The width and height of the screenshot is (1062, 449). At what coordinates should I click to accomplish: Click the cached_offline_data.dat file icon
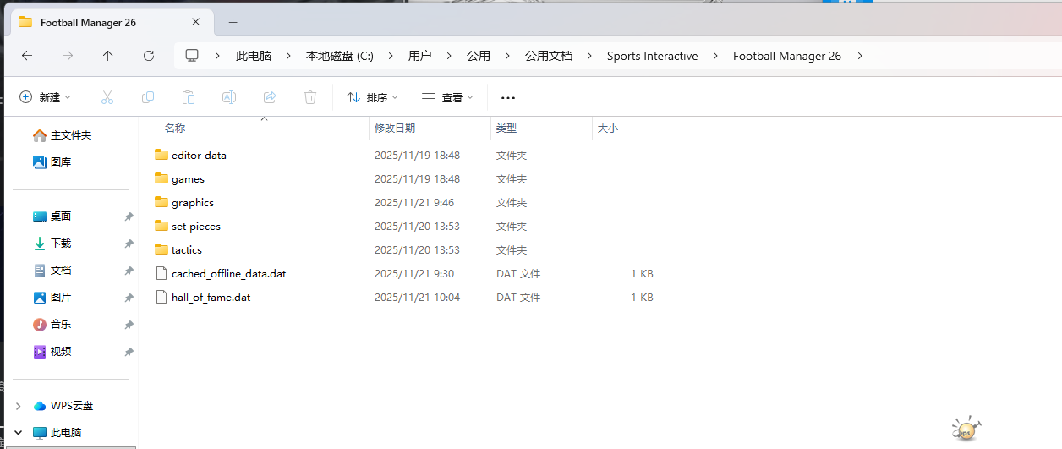pos(162,273)
